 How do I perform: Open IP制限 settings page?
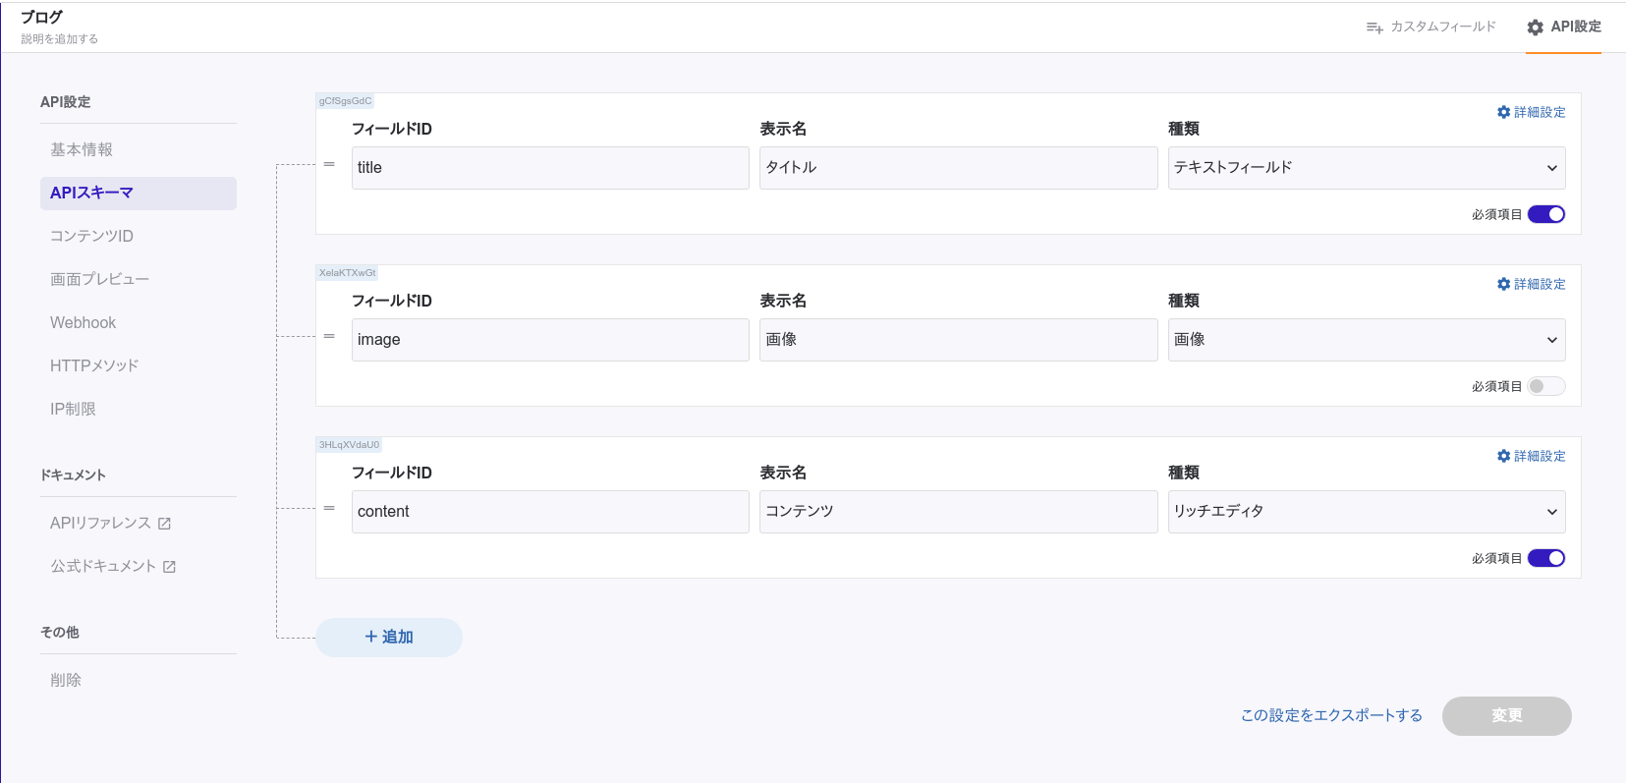tap(139, 409)
